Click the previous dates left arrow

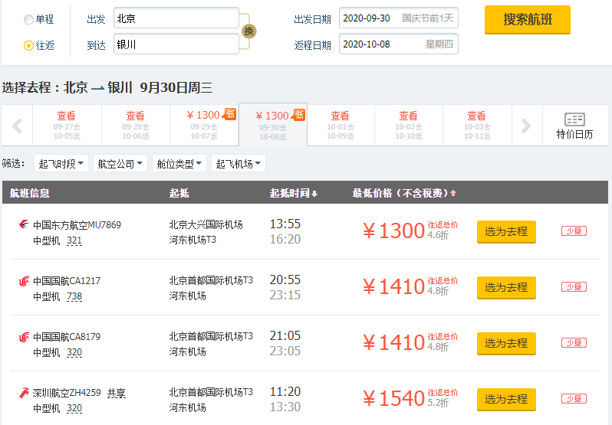point(17,126)
